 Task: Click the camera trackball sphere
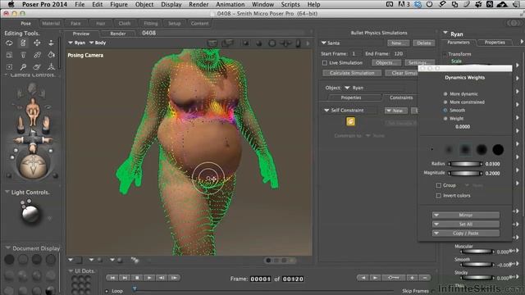33,166
